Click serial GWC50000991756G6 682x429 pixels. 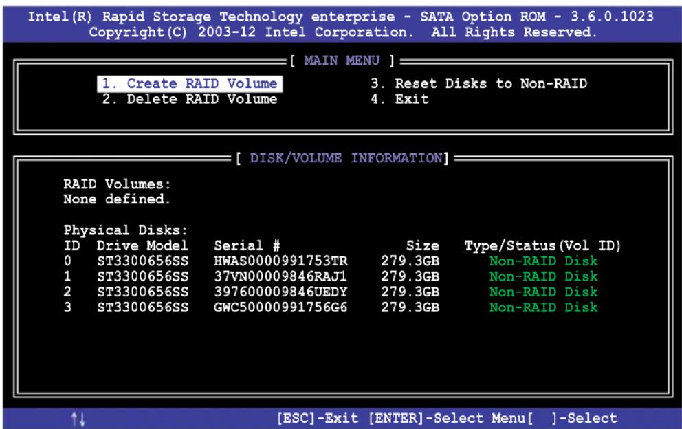point(280,307)
